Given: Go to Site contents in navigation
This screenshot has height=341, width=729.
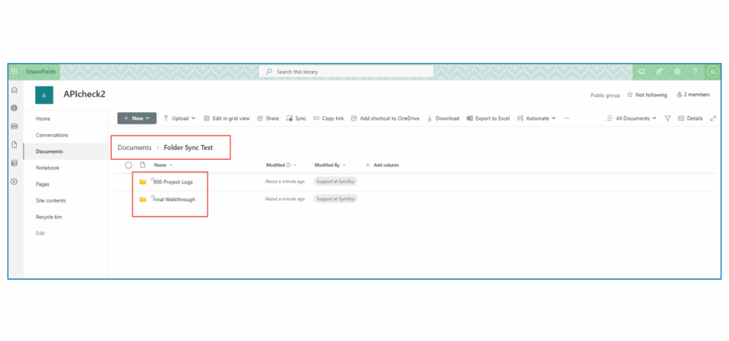Looking at the screenshot, I should (52, 200).
